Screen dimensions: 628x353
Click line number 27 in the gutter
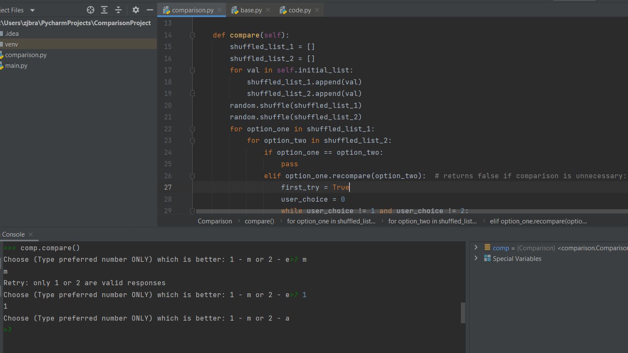click(x=168, y=187)
